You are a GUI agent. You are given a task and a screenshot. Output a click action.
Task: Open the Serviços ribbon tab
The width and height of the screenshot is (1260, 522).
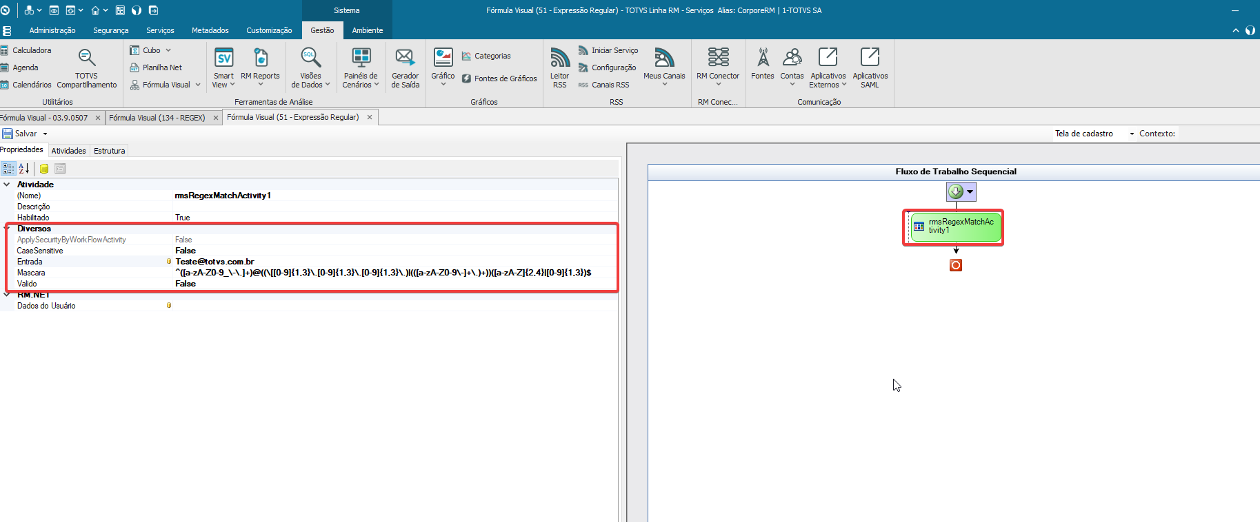(160, 30)
